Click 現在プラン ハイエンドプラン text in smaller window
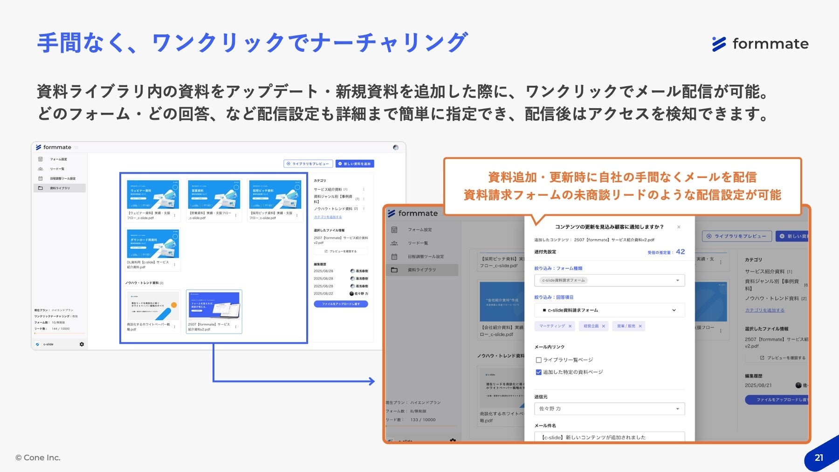The width and height of the screenshot is (839, 472). [x=54, y=310]
